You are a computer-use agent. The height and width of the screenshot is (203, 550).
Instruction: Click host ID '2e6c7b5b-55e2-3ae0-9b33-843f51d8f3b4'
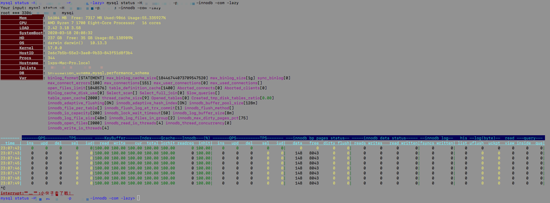click(90, 53)
